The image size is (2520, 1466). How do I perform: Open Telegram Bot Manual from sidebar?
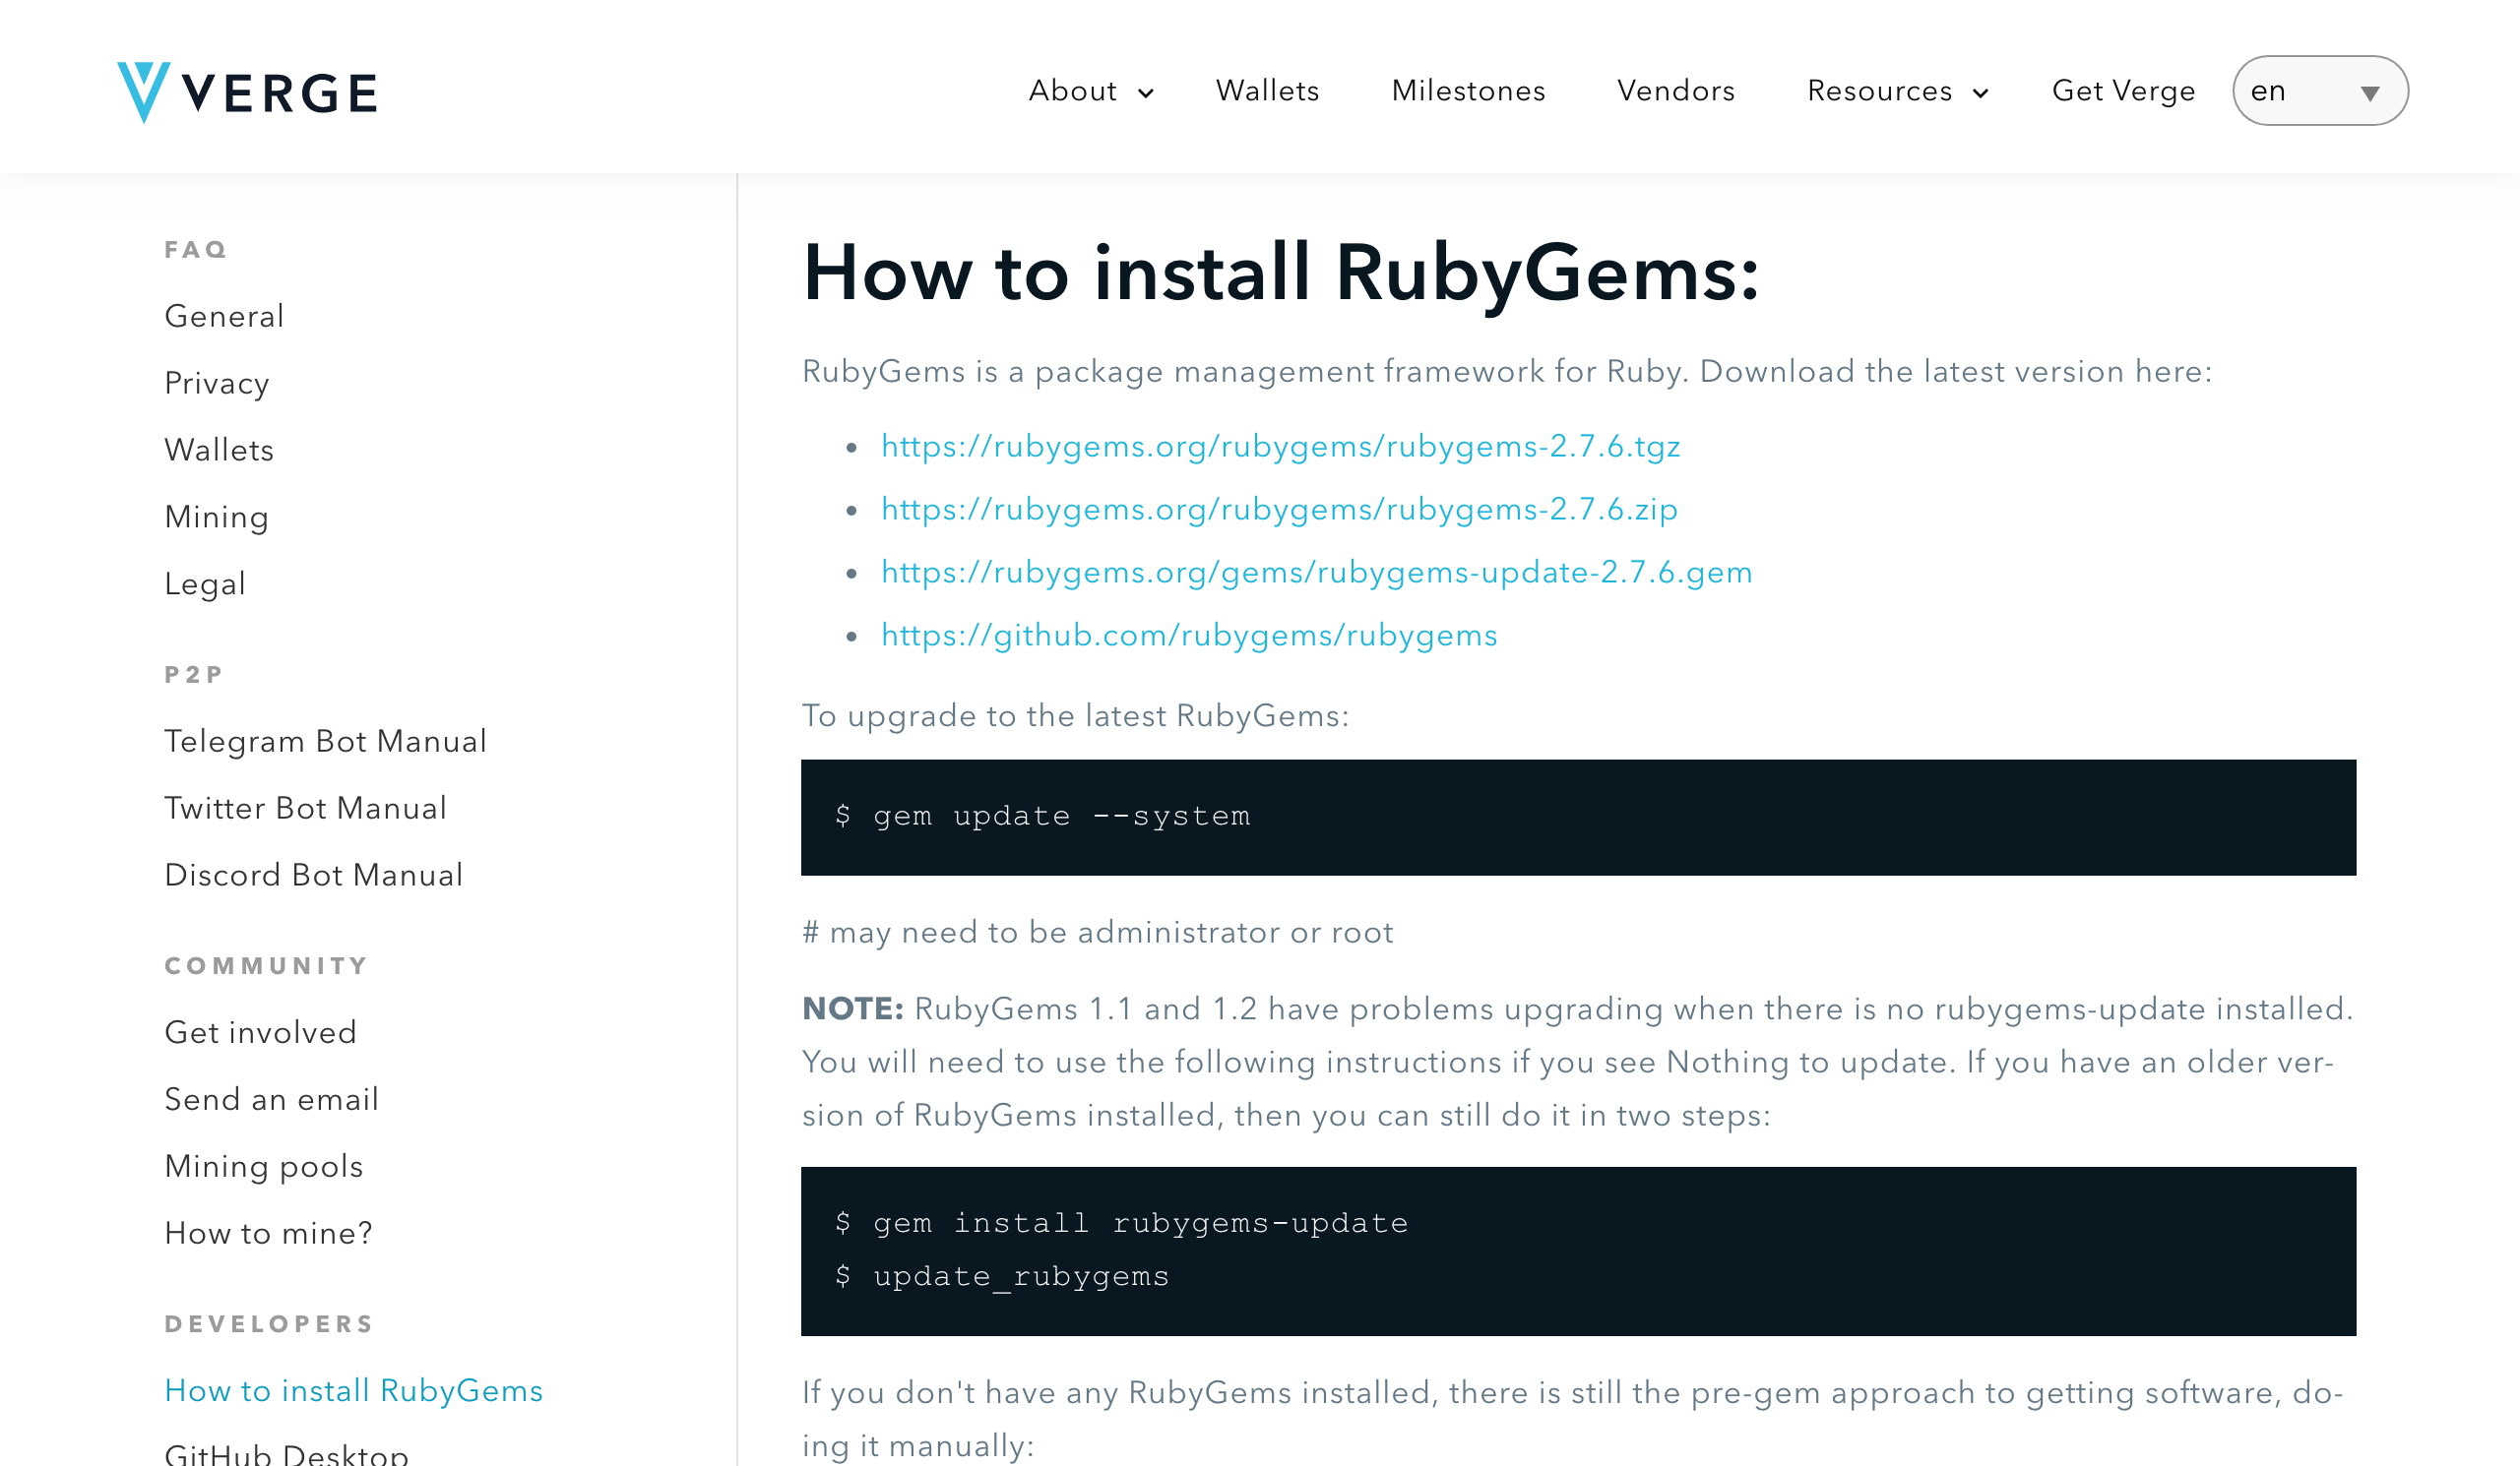(x=325, y=741)
